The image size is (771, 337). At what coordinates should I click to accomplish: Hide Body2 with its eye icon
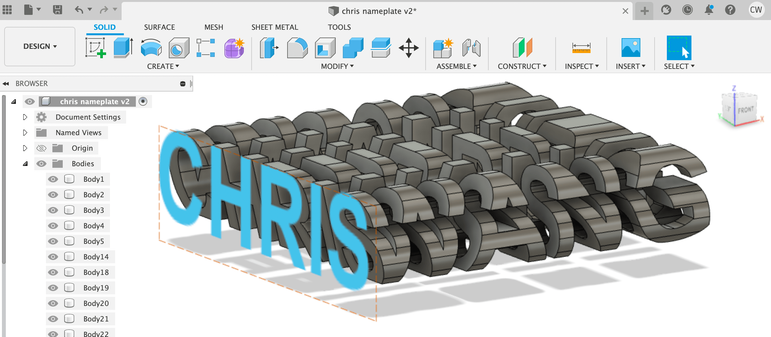pos(53,195)
